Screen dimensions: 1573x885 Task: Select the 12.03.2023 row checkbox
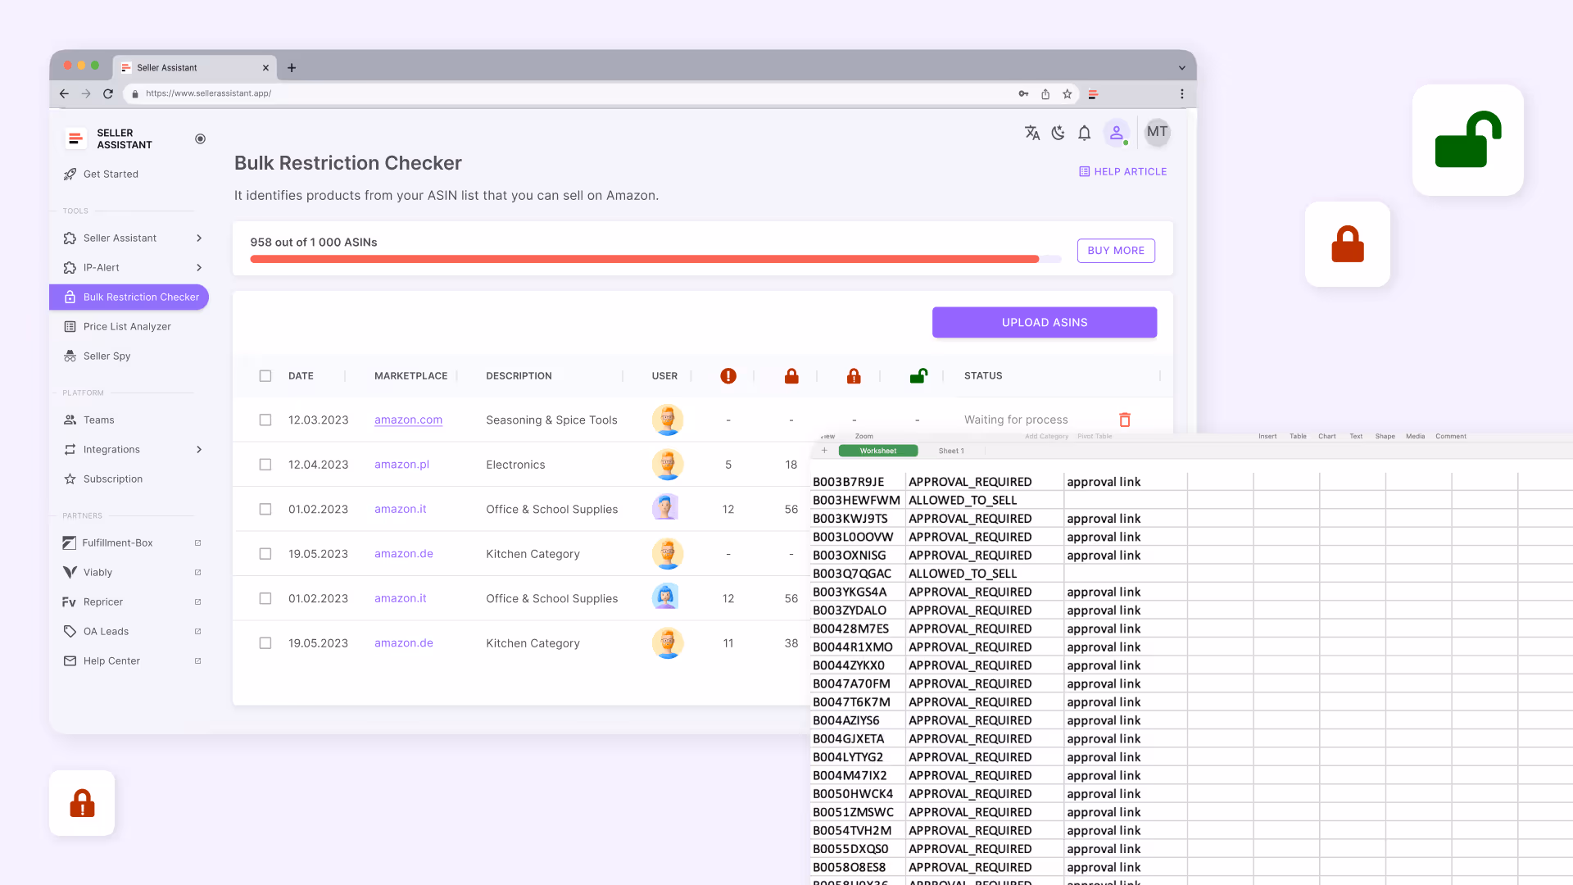point(265,420)
